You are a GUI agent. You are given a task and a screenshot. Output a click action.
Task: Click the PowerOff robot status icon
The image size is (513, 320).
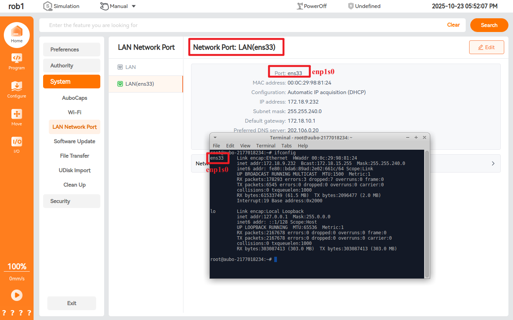point(299,6)
